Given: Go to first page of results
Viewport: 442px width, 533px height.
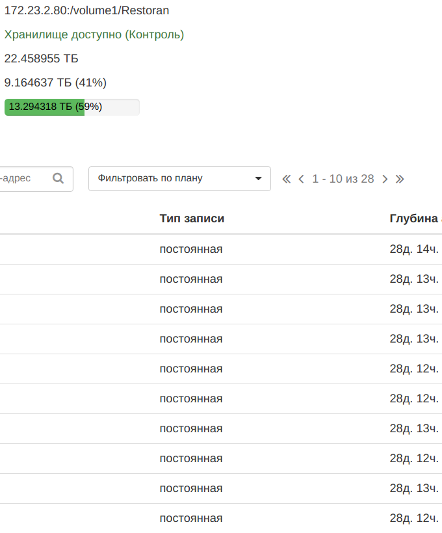Looking at the screenshot, I should [286, 179].
